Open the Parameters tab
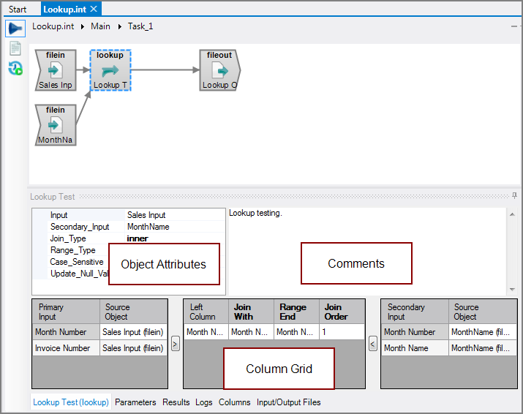The image size is (523, 414). (135, 402)
